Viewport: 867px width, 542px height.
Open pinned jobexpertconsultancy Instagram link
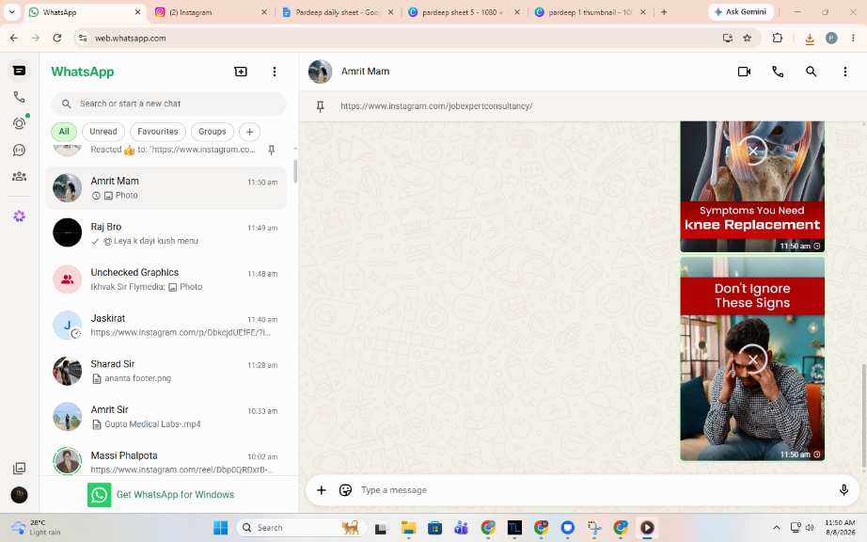[436, 106]
